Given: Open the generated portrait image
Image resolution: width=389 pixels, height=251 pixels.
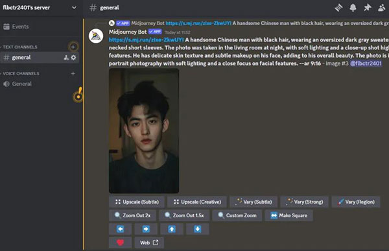Looking at the screenshot, I should (x=144, y=131).
